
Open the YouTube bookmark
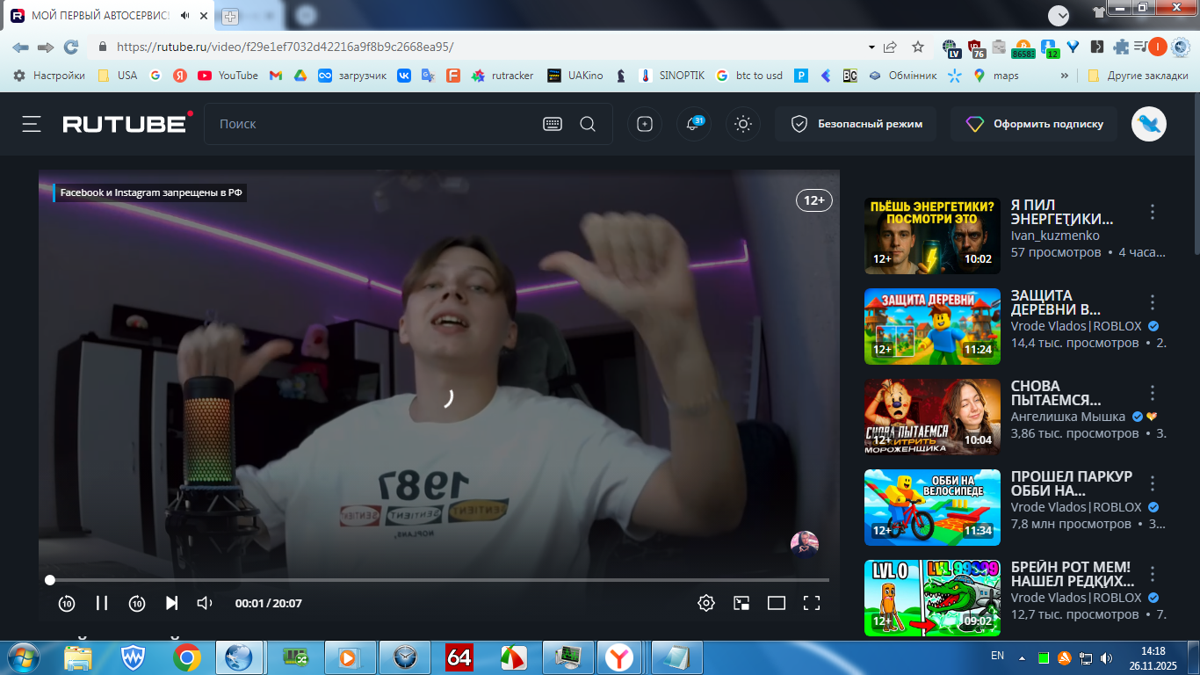[228, 76]
